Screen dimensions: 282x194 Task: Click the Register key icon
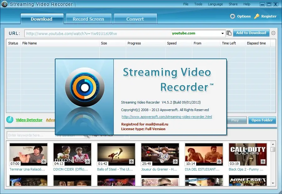coord(257,16)
